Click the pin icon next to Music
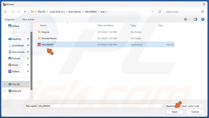Screen dimensions: 209x118 28,65
